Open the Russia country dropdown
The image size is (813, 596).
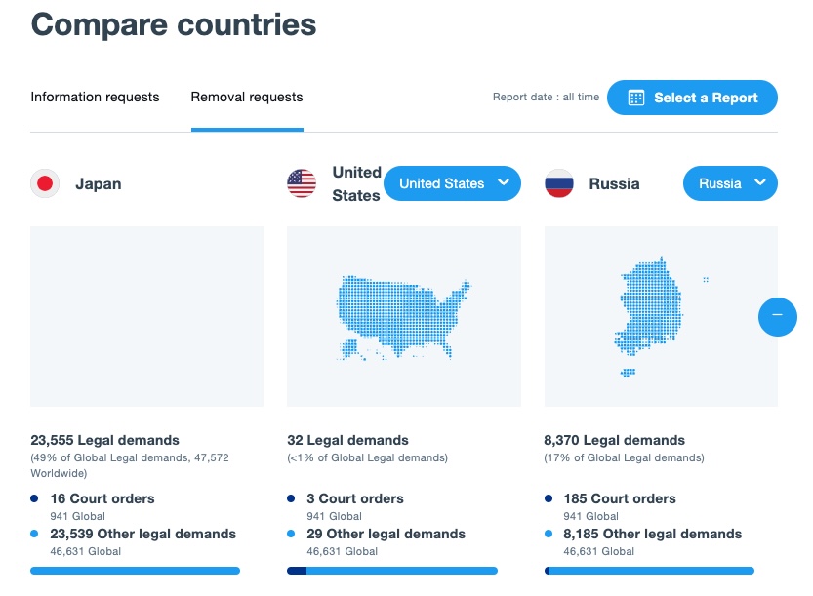click(x=730, y=183)
